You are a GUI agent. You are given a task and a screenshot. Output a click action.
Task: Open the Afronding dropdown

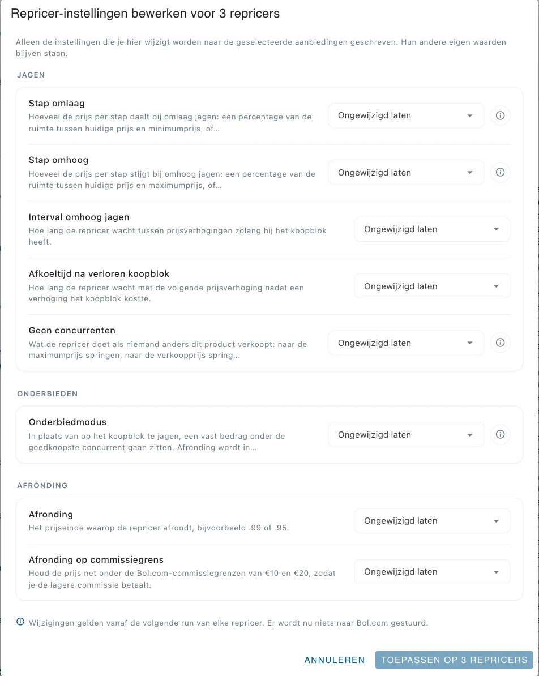(x=432, y=521)
